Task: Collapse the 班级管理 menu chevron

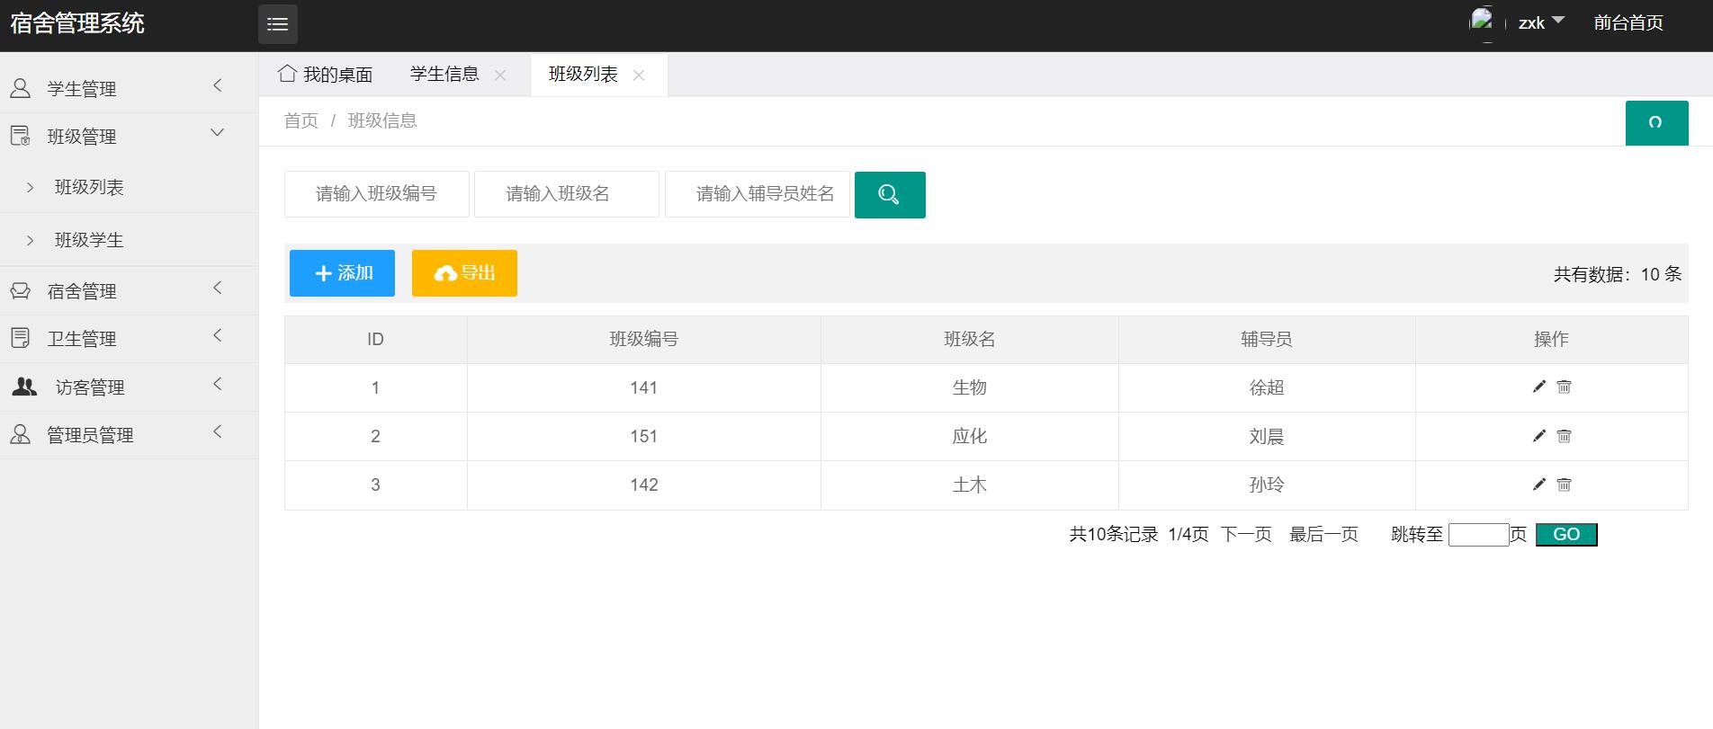Action: click(217, 133)
